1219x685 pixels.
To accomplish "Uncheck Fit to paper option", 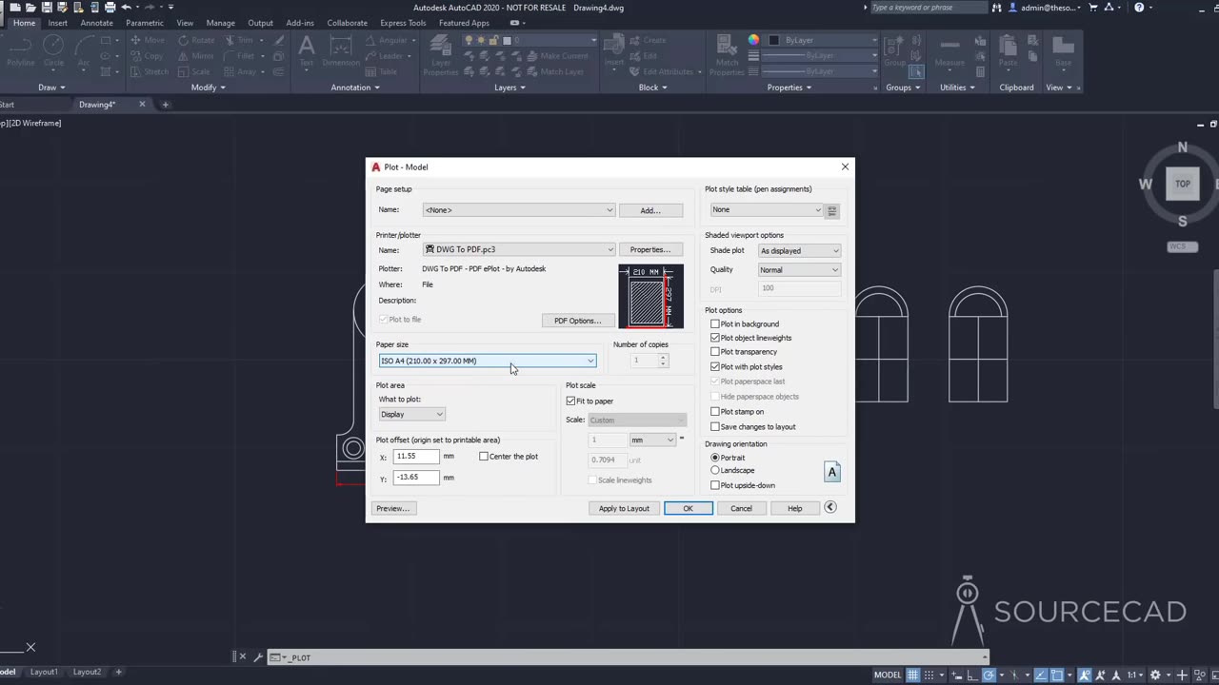I will 571,401.
